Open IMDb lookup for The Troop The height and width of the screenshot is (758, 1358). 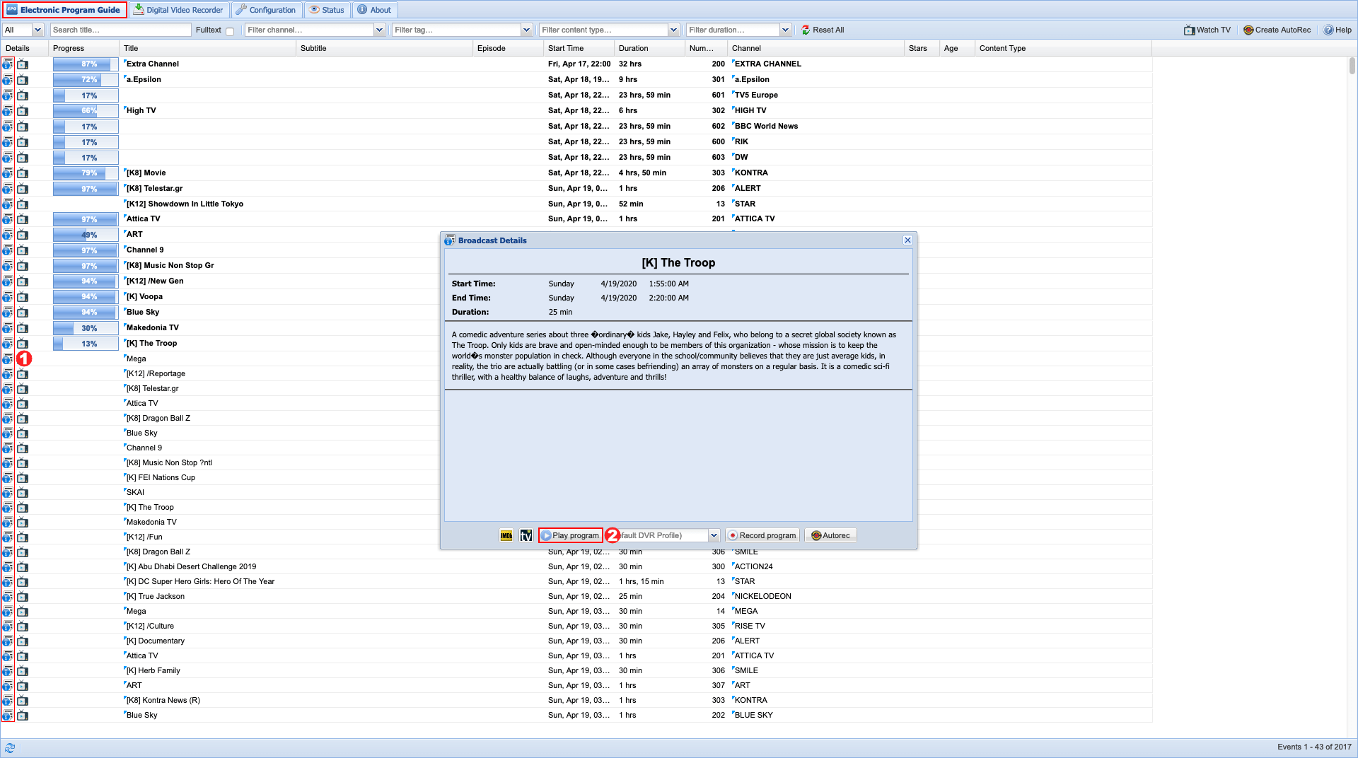pos(506,535)
